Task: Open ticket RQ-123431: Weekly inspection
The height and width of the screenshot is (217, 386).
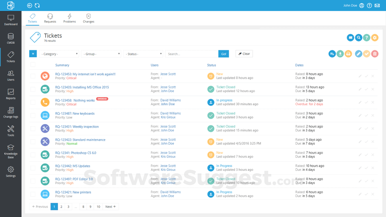Action: [x=77, y=127]
